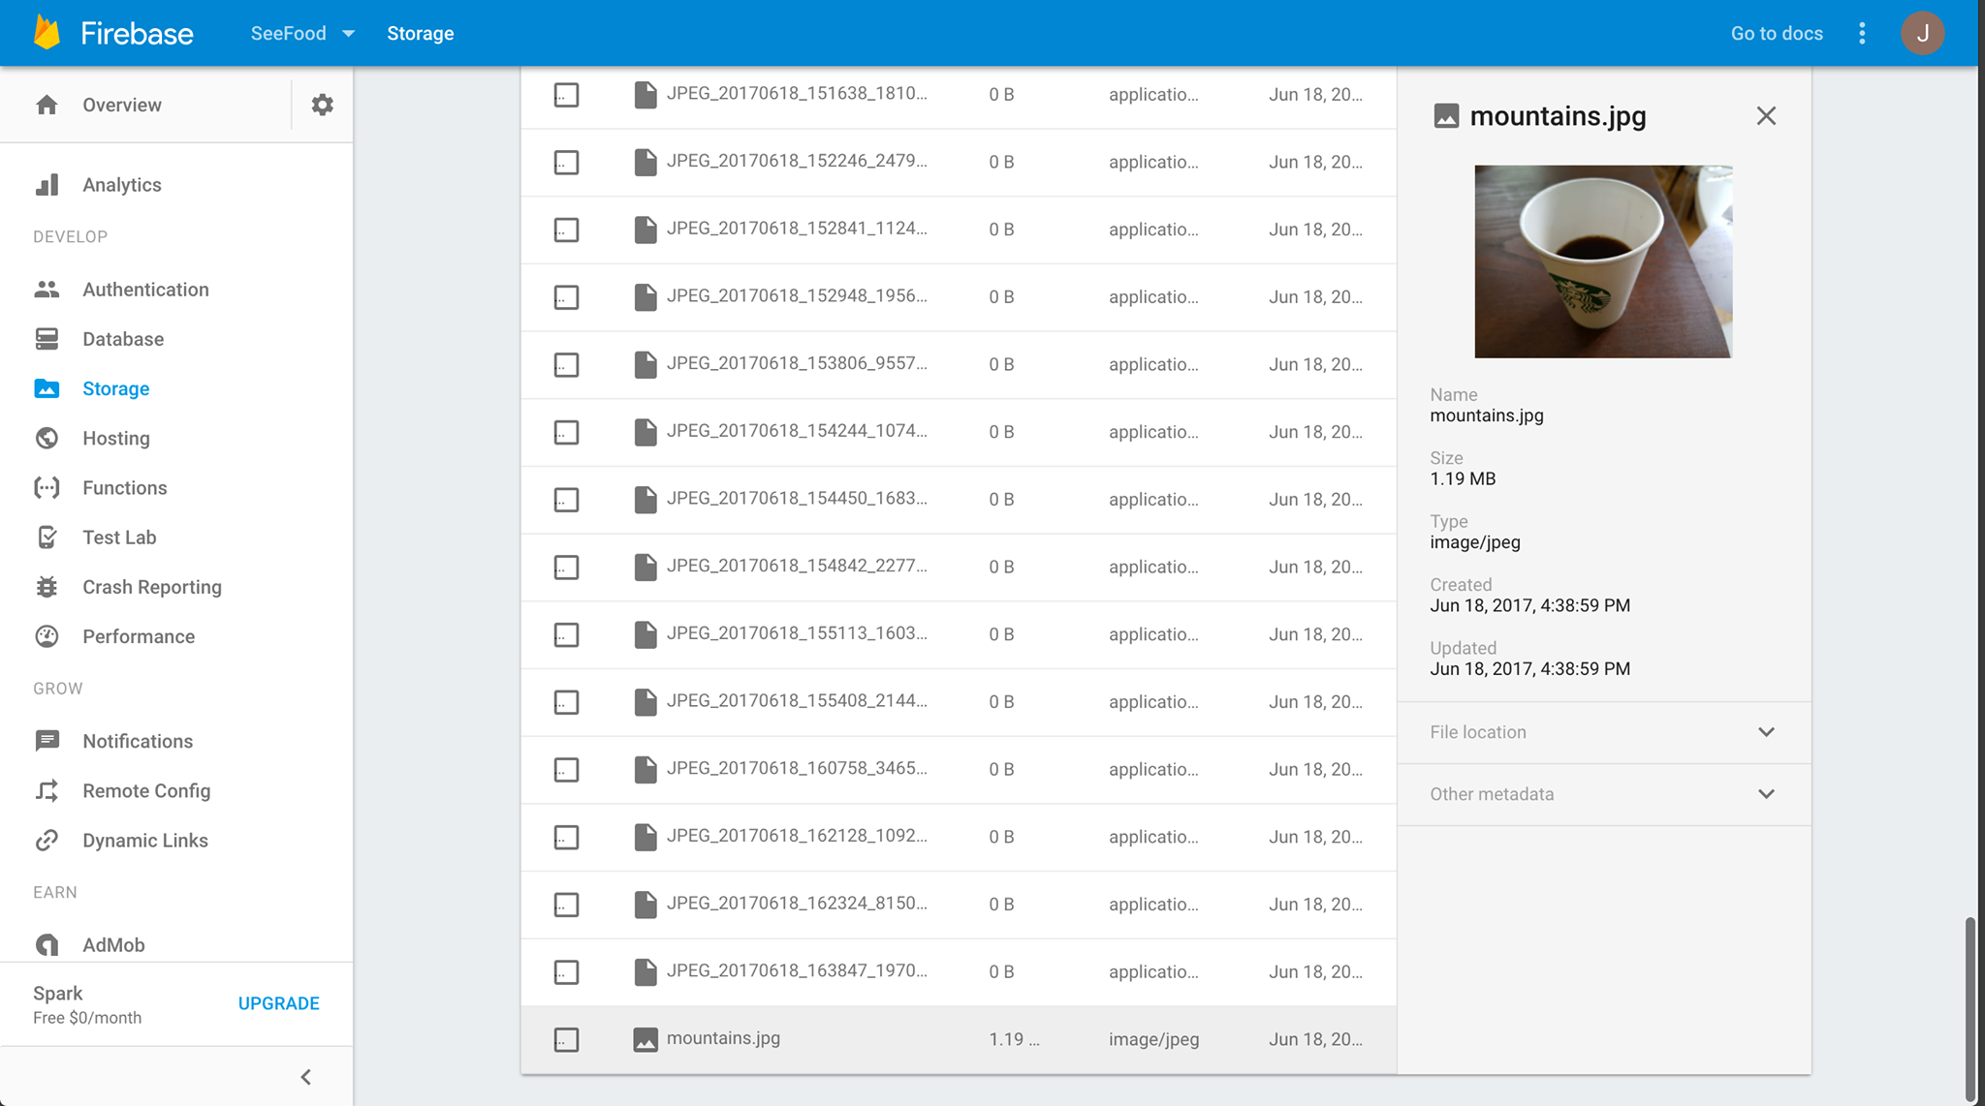Image resolution: width=1985 pixels, height=1106 pixels.
Task: Select checkbox for JPEG_20170618_151638 file
Action: pyautogui.click(x=566, y=95)
